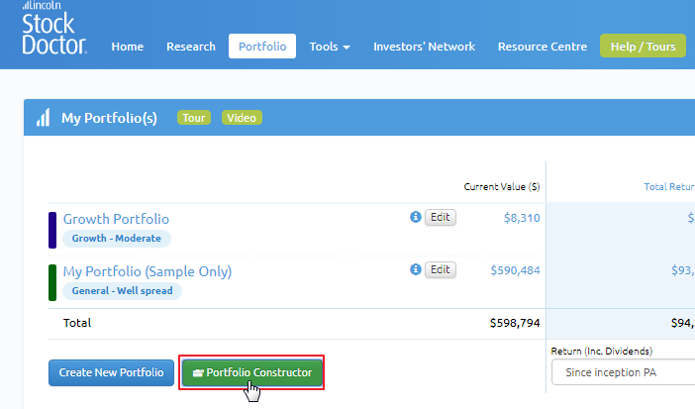Image resolution: width=695 pixels, height=409 pixels.
Task: Open the Resource Centre
Action: tap(543, 47)
